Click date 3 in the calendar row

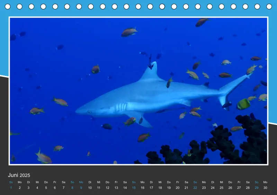point(28,188)
